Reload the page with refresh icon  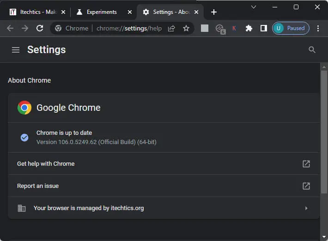tap(40, 28)
